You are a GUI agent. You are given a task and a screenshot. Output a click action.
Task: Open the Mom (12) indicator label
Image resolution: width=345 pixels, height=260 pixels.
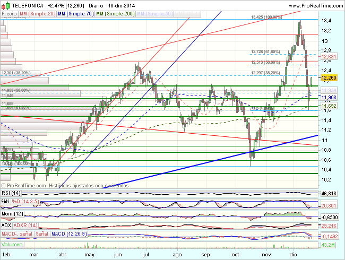click(13, 214)
